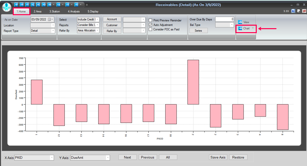This screenshot has width=307, height=166.
Task: Switch to the 4.Analysis tab
Action: pos(74,11)
